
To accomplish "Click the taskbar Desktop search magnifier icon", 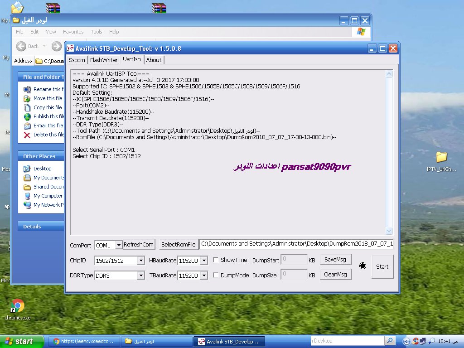I will [390, 341].
